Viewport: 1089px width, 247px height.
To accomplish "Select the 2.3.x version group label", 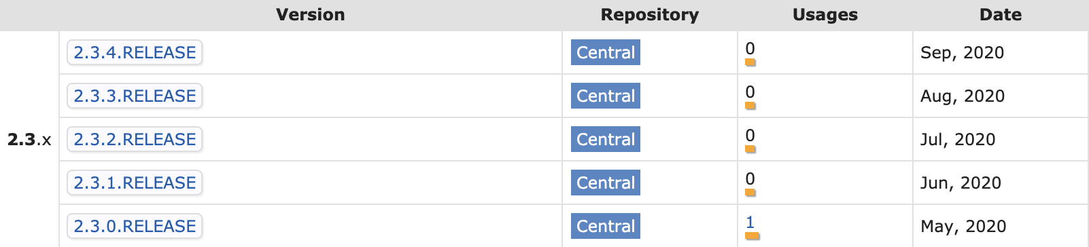I will [x=29, y=140].
